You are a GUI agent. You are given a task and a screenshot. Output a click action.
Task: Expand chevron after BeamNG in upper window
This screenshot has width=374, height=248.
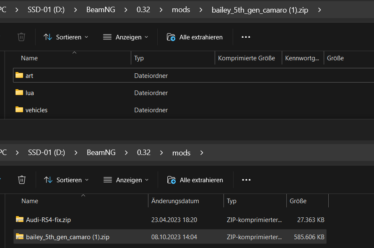point(126,10)
